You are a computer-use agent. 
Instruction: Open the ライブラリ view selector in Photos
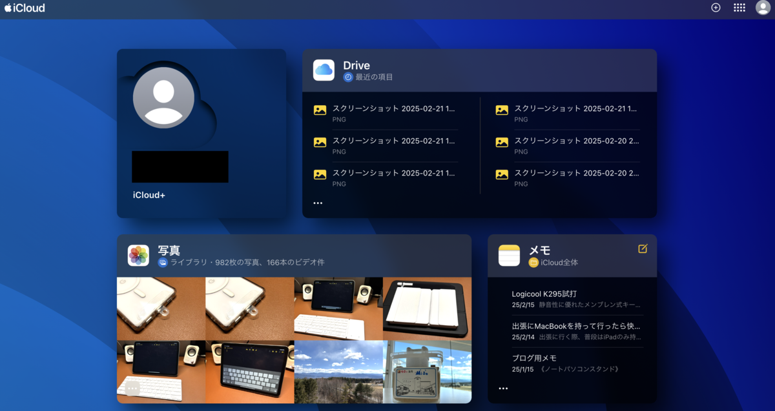pos(241,263)
